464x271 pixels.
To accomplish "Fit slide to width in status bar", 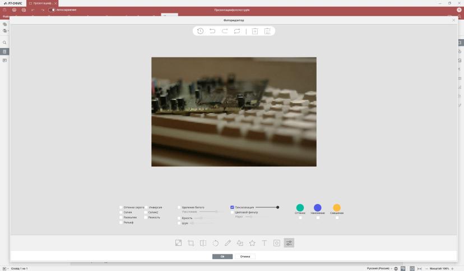I will tap(419, 268).
